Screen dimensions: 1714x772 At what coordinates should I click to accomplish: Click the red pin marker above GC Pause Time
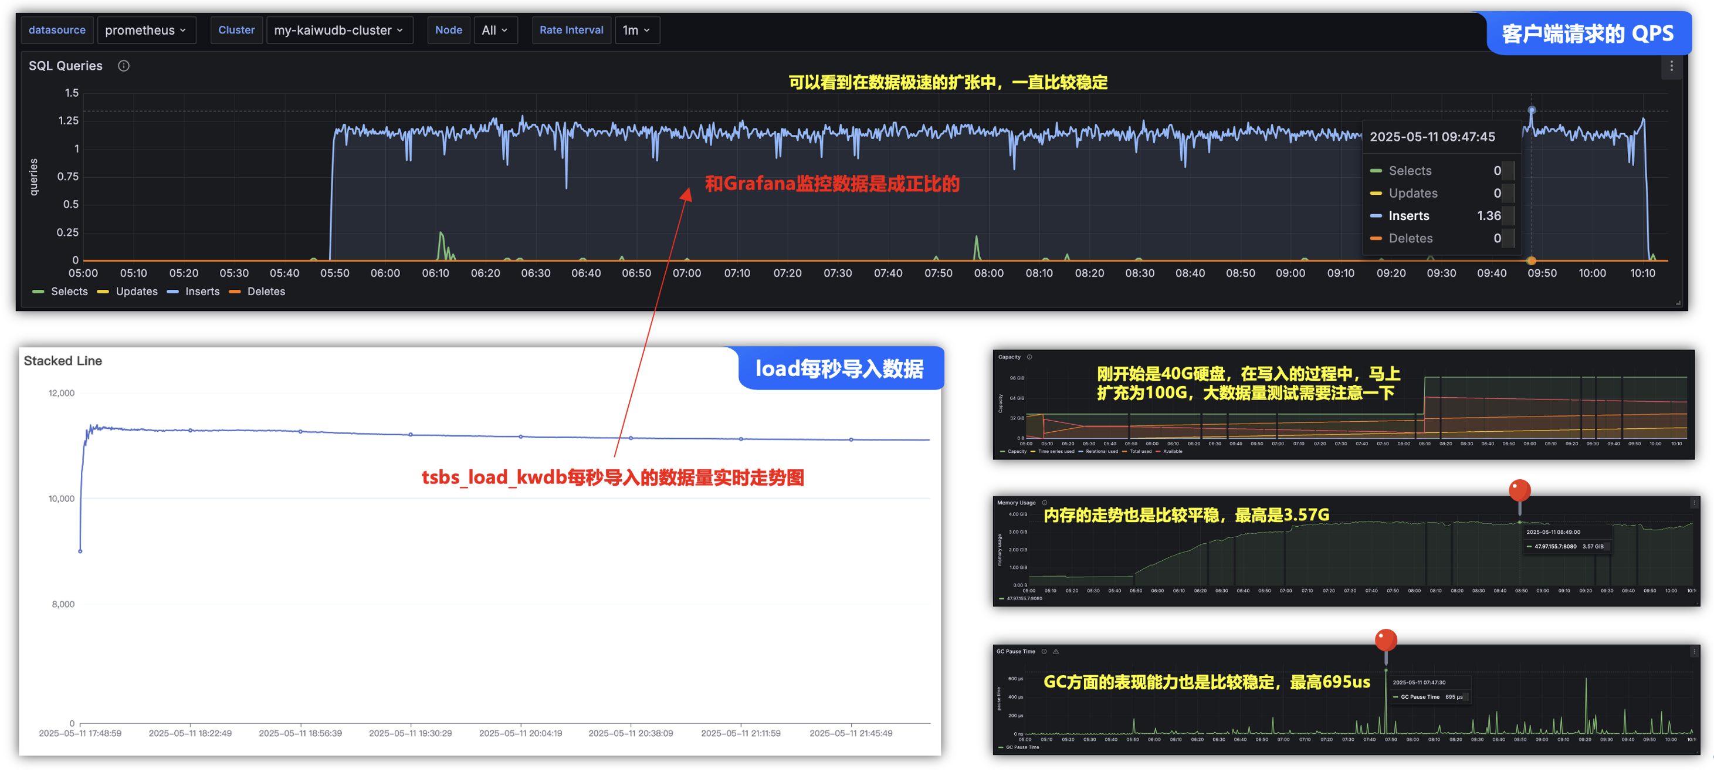point(1386,641)
